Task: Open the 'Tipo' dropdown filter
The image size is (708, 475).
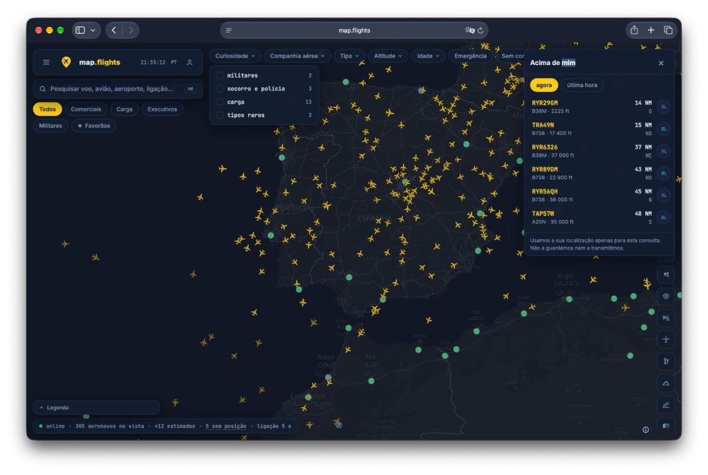Action: pyautogui.click(x=349, y=56)
